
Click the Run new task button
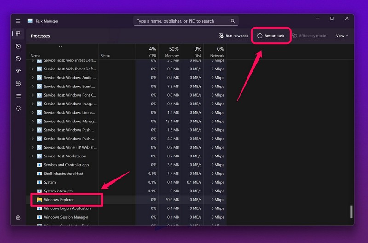tap(233, 36)
